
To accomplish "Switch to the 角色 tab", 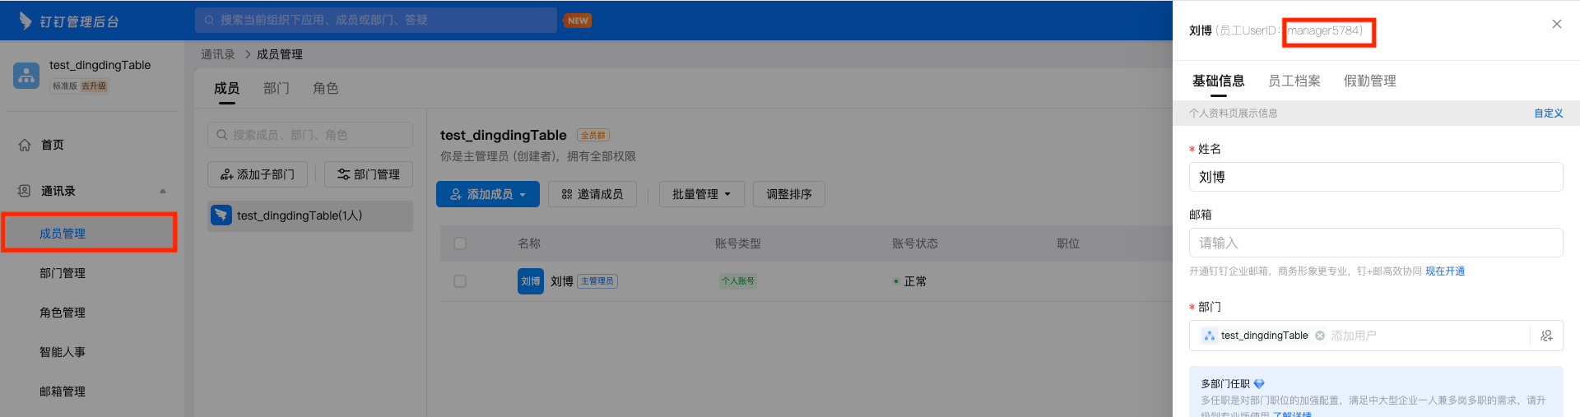I will 326,88.
